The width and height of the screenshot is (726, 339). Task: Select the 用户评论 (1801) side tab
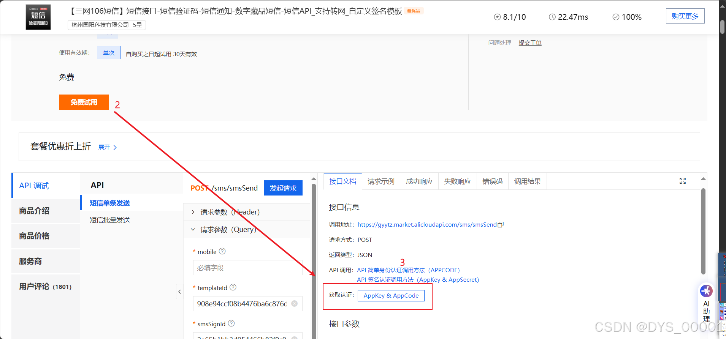point(46,287)
